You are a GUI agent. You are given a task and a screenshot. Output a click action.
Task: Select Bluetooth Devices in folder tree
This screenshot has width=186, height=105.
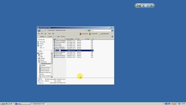44,69
